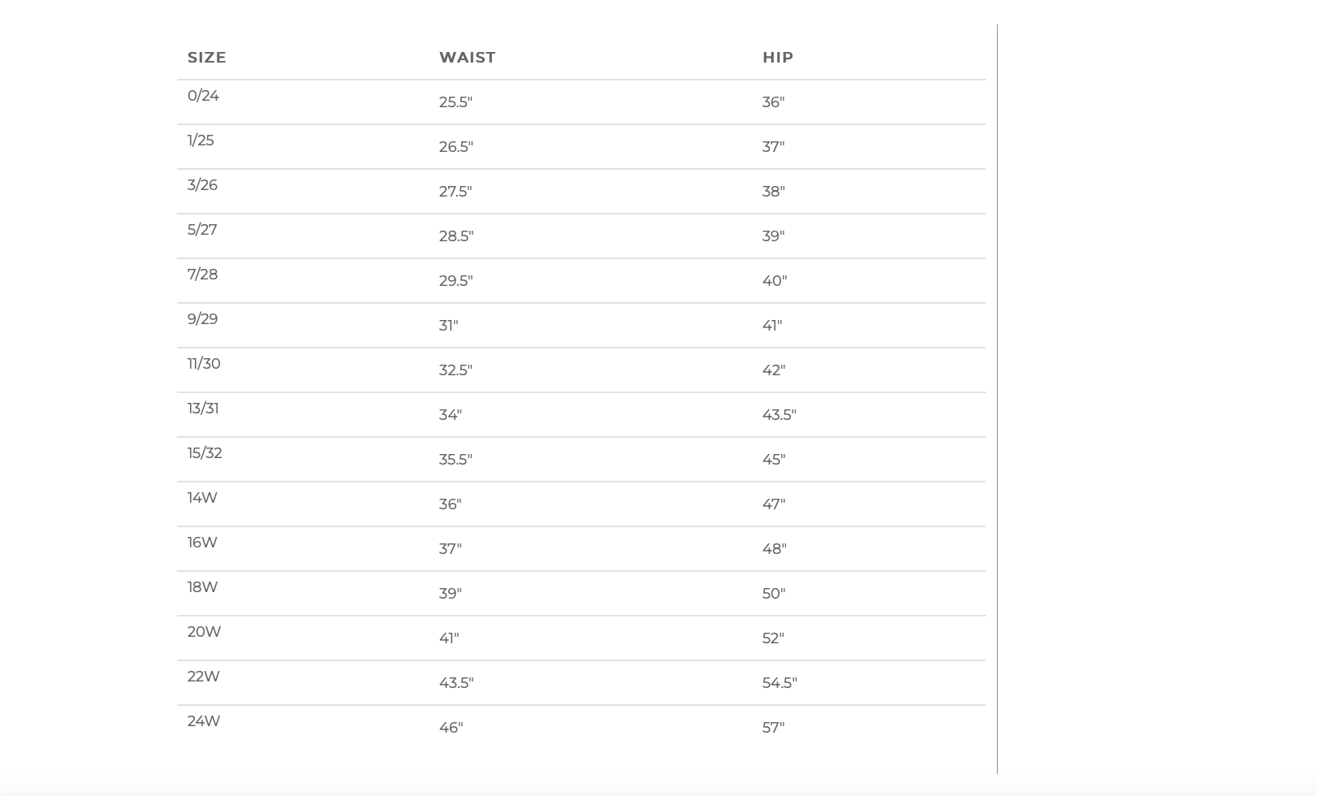Select the 54.5" hip measurement
The width and height of the screenshot is (1317, 796).
(x=779, y=683)
